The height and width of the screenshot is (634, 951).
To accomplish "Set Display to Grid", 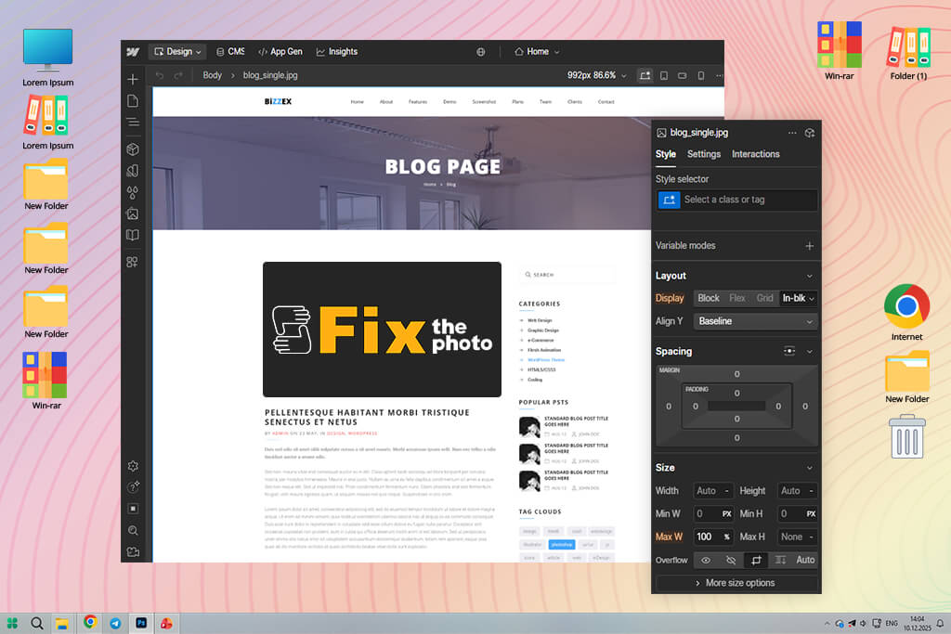I will click(x=764, y=298).
